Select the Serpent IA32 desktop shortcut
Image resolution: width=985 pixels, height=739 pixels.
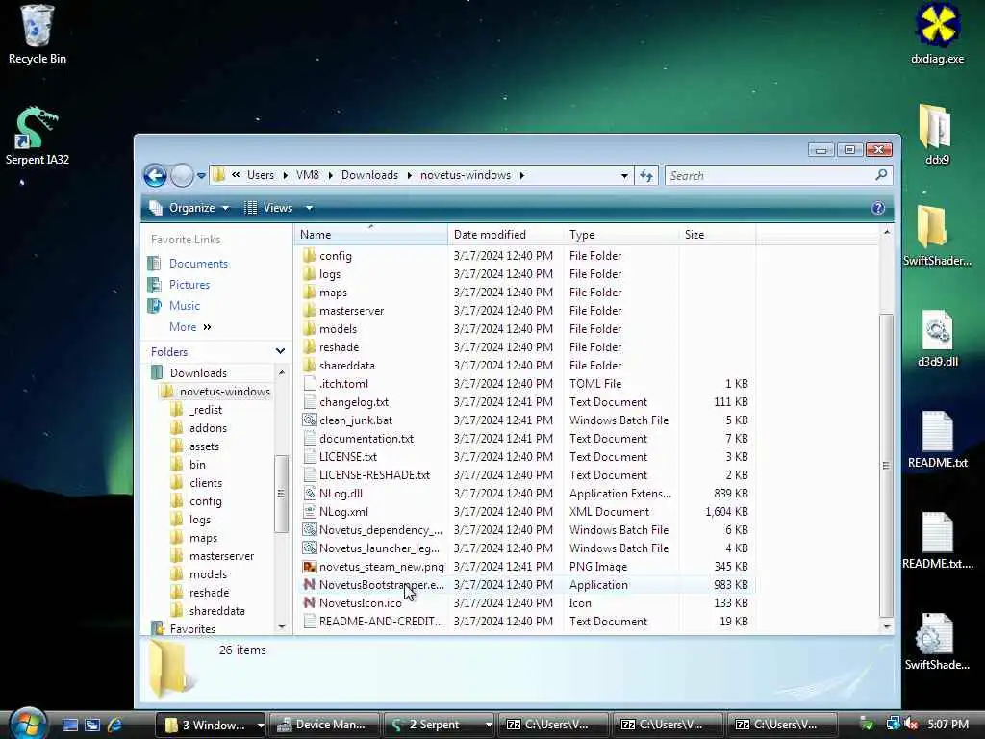(37, 136)
